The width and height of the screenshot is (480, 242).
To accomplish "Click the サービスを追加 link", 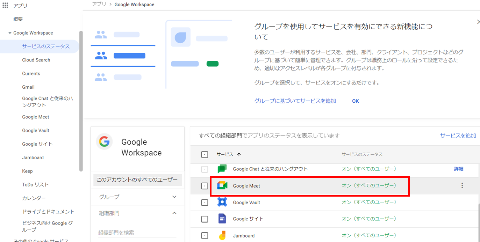I will [x=458, y=136].
